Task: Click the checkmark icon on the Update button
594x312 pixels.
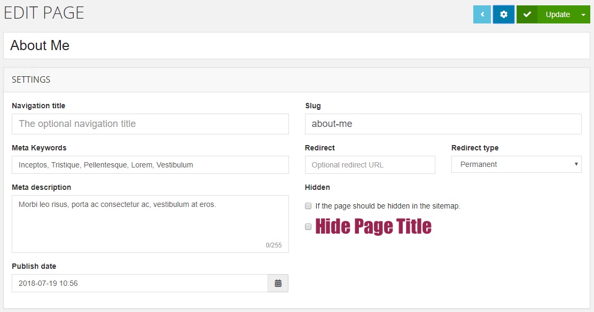Action: pos(527,14)
